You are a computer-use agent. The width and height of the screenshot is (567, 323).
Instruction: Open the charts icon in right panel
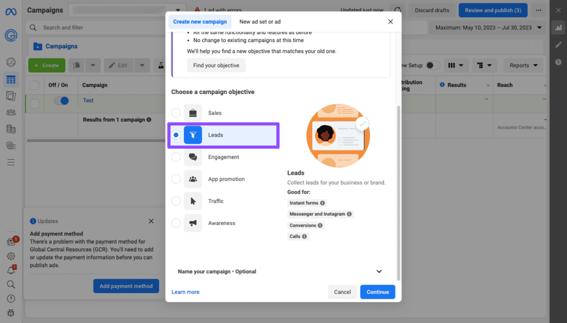(558, 28)
